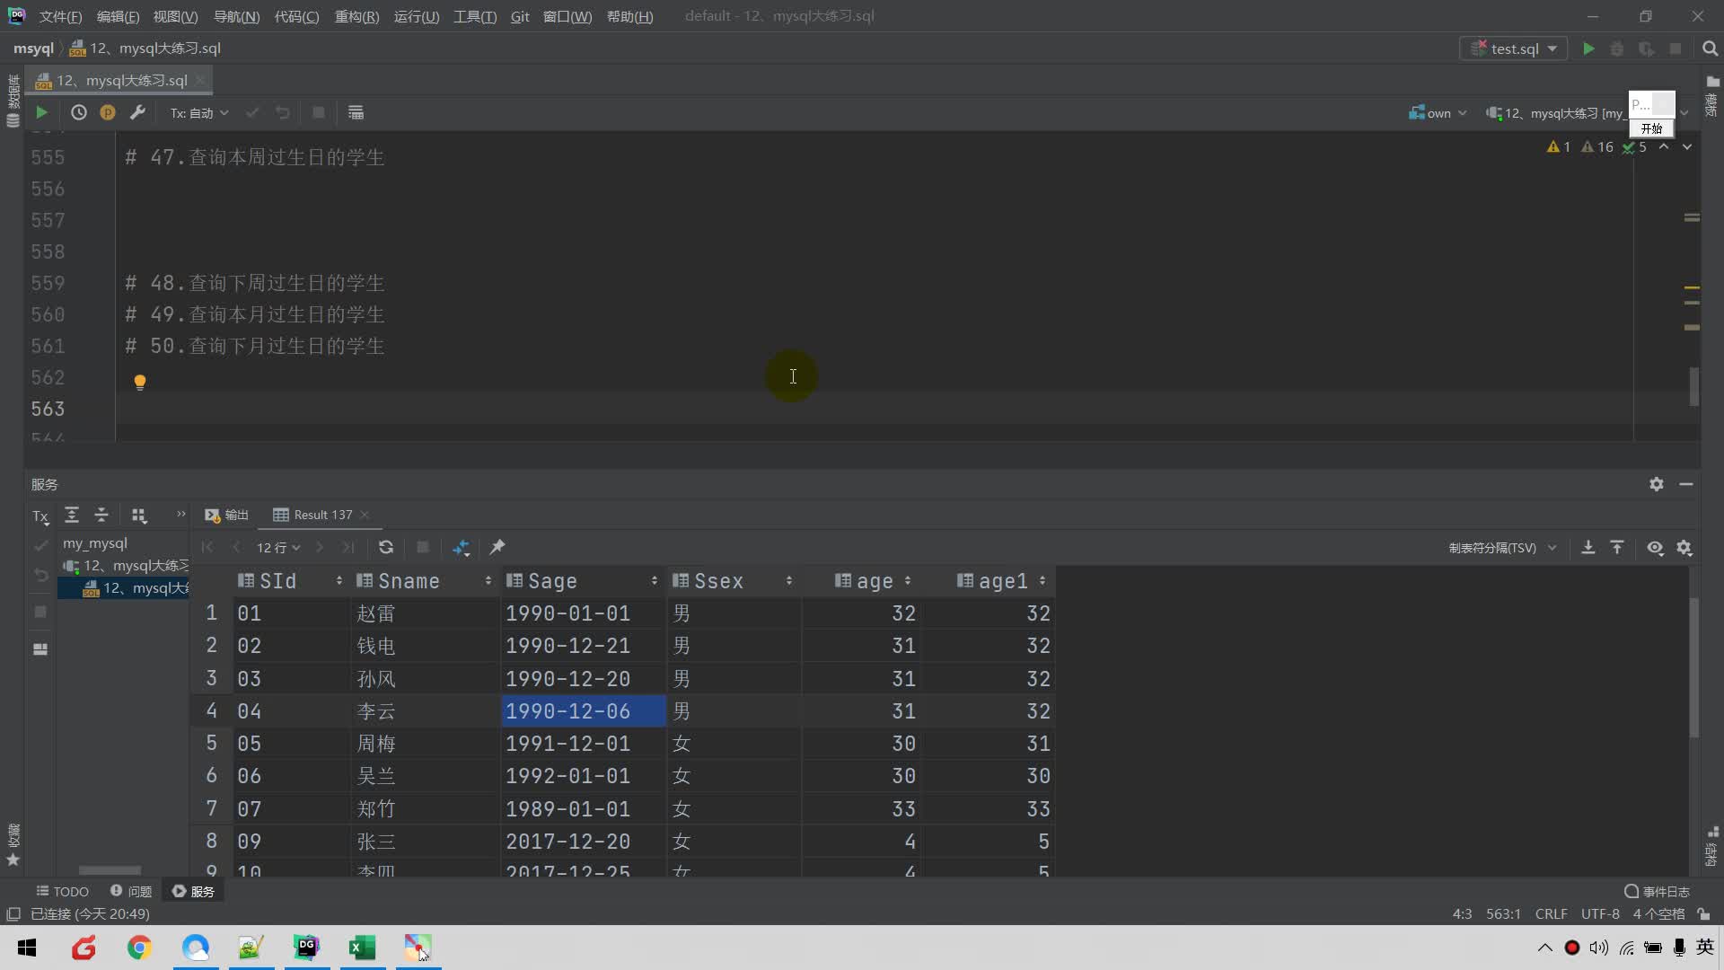1724x970 pixels.
Task: Sort by the SId column header
Action: [x=290, y=581]
